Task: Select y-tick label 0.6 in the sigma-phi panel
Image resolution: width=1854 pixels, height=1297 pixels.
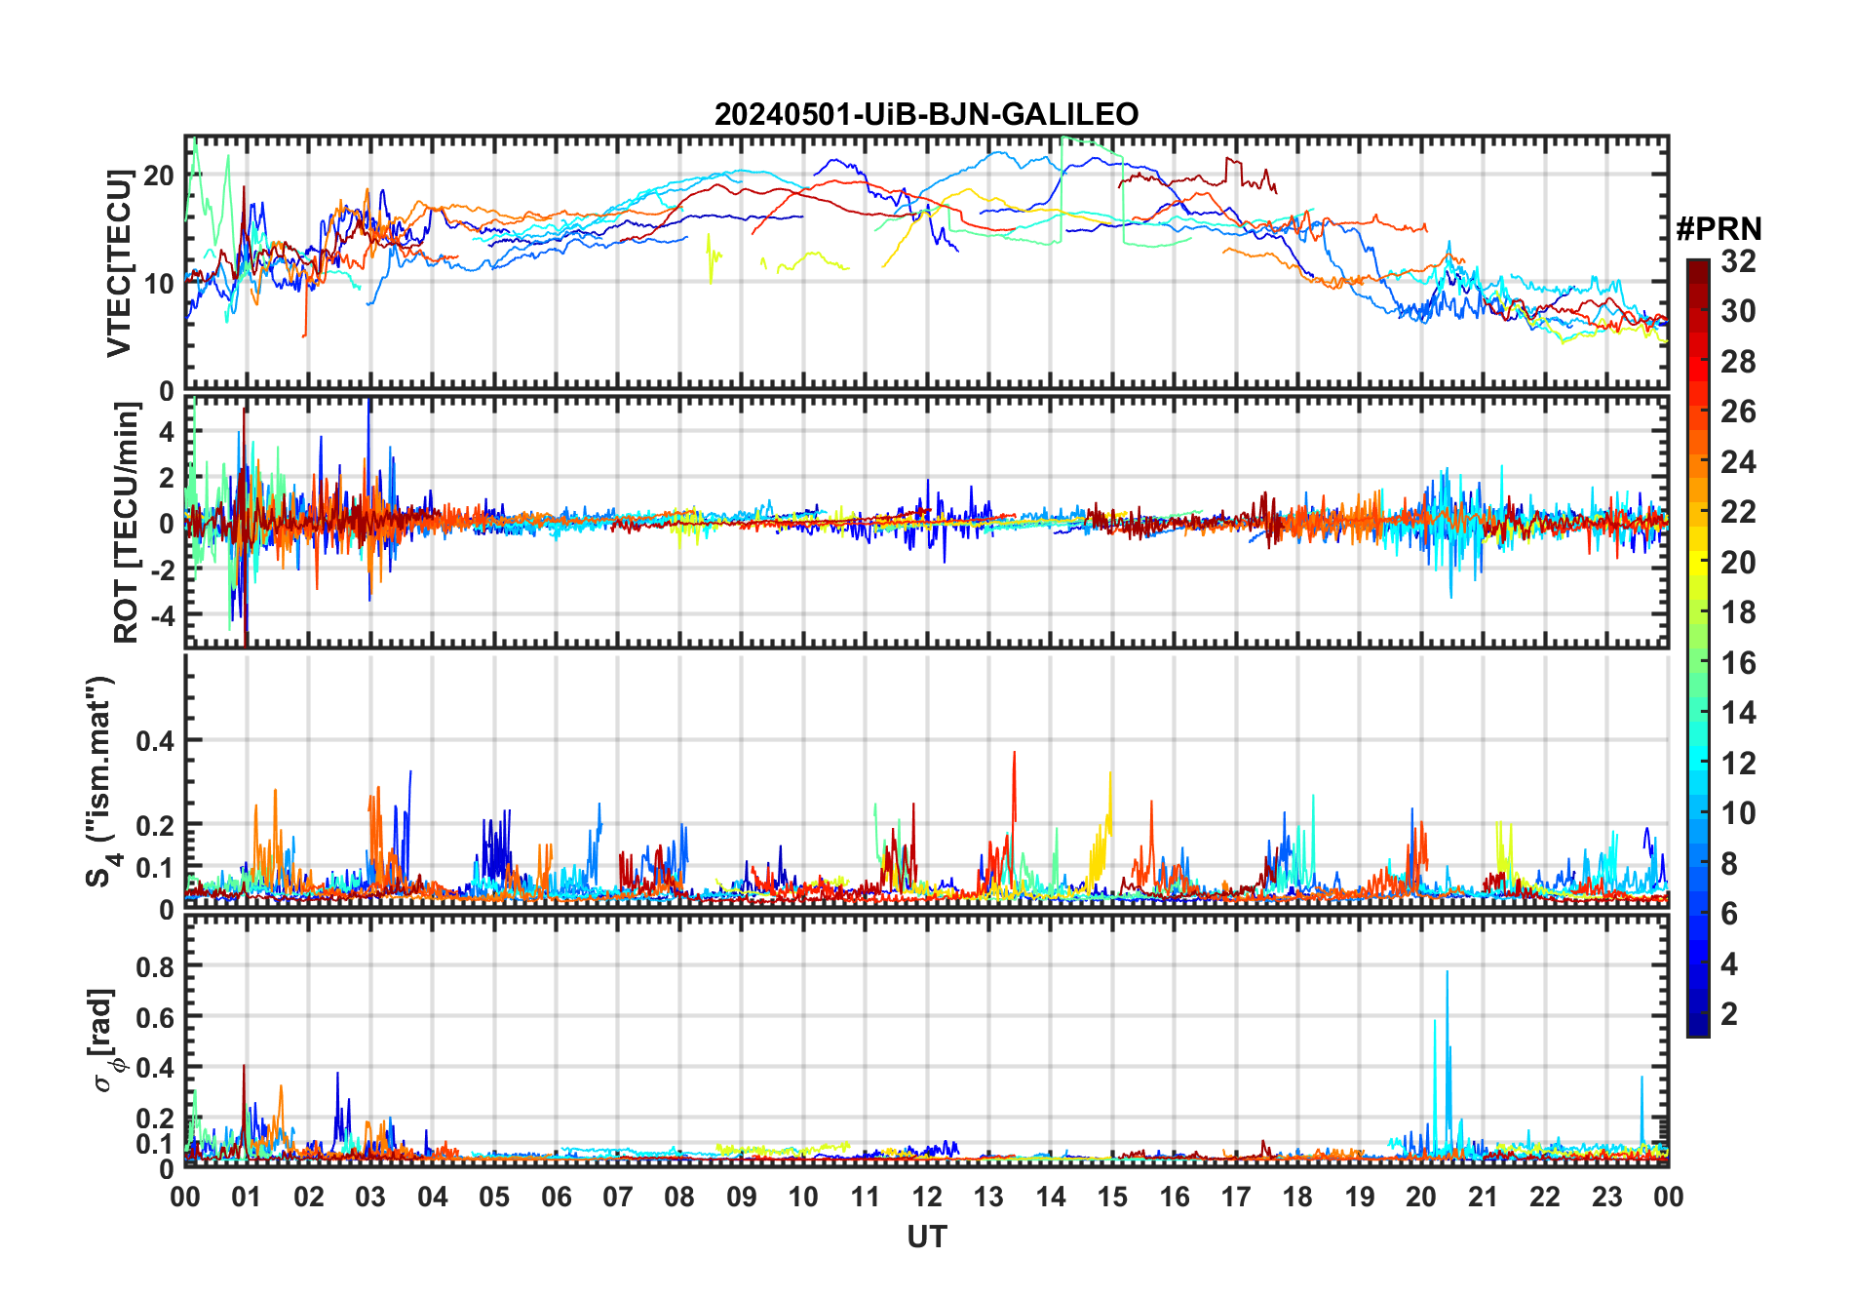Action: coord(156,1017)
